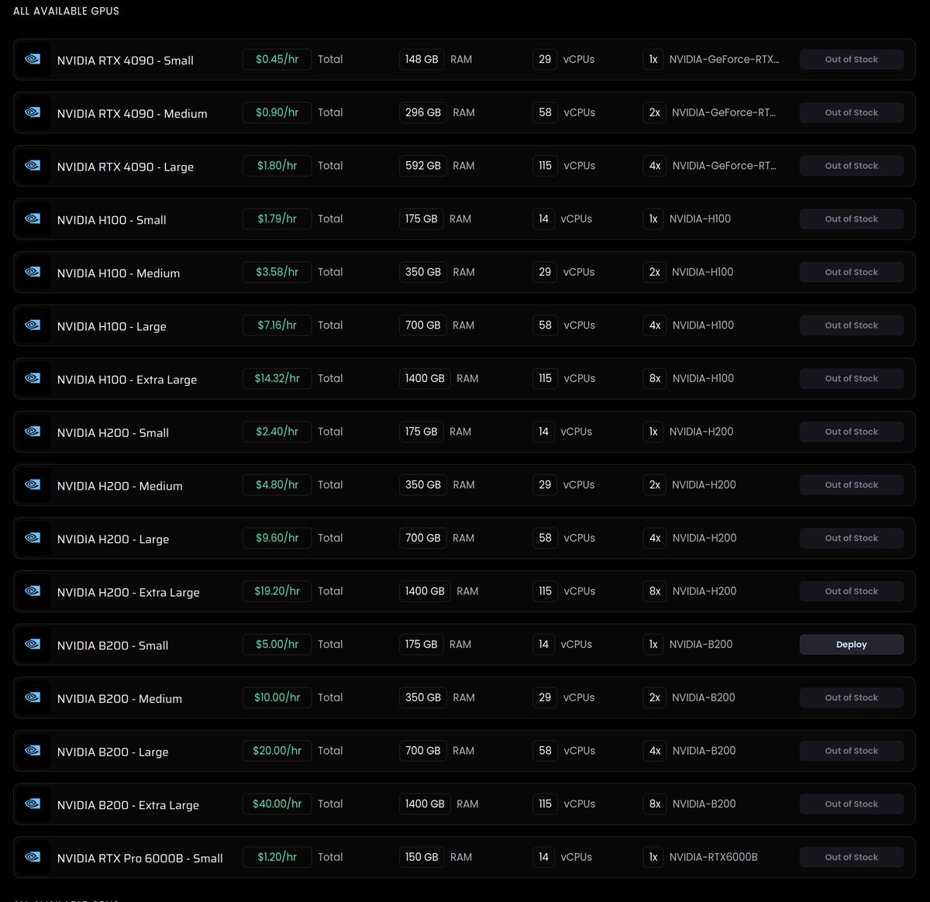Select the $9.60/hr price tag
This screenshot has width=930, height=902.
[277, 538]
